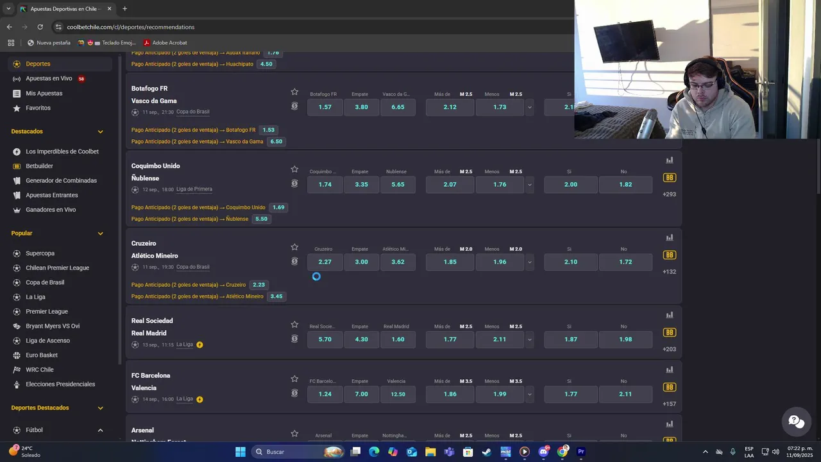This screenshot has height=462, width=821.
Task: Expand more totals for Cruzeiro match
Action: tap(529, 262)
